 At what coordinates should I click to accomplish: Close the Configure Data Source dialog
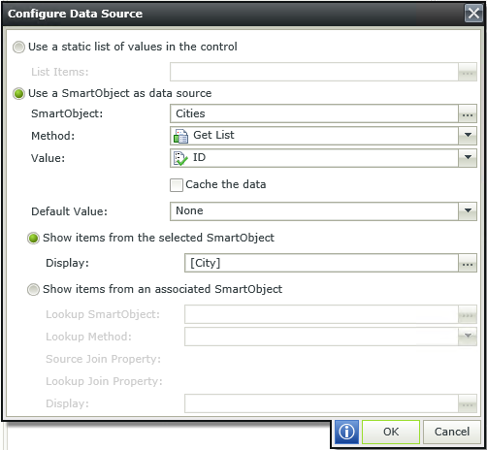tap(473, 14)
